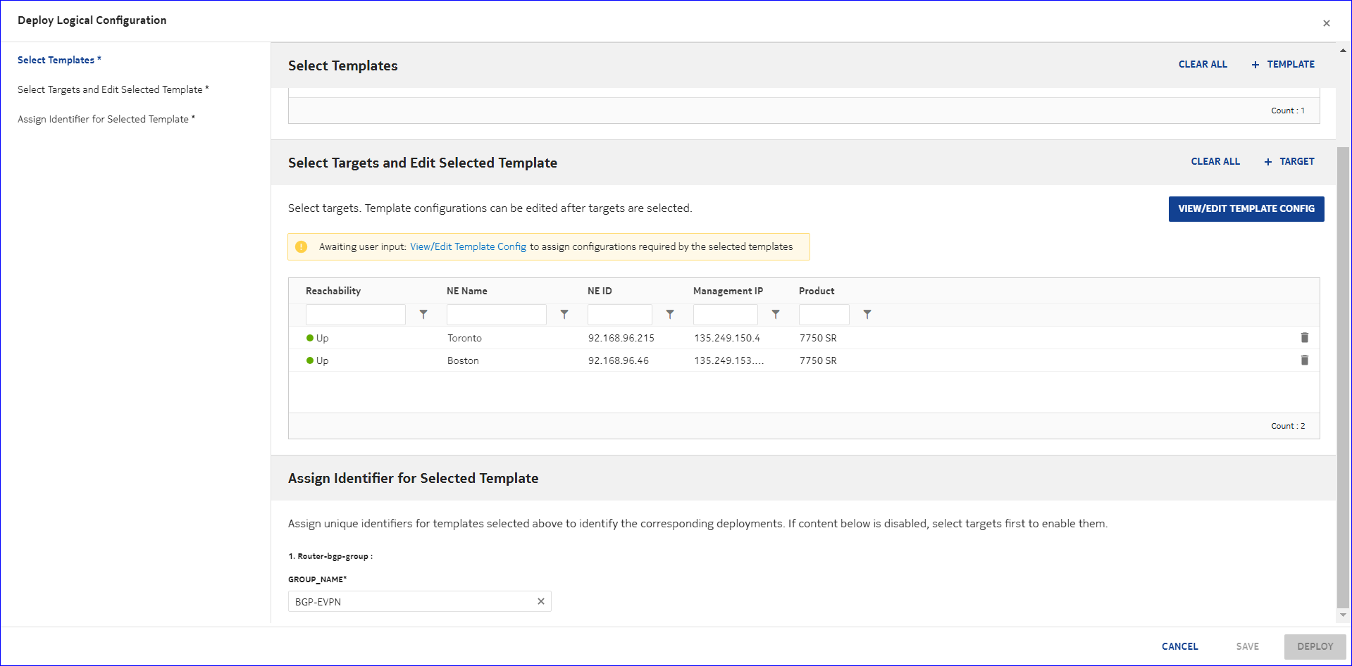The width and height of the screenshot is (1352, 666).
Task: Jump to Select Targets and Edit Selected Template
Action: [x=113, y=89]
